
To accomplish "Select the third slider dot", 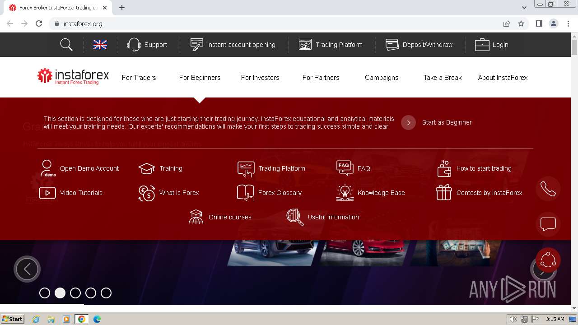I will (x=75, y=293).
